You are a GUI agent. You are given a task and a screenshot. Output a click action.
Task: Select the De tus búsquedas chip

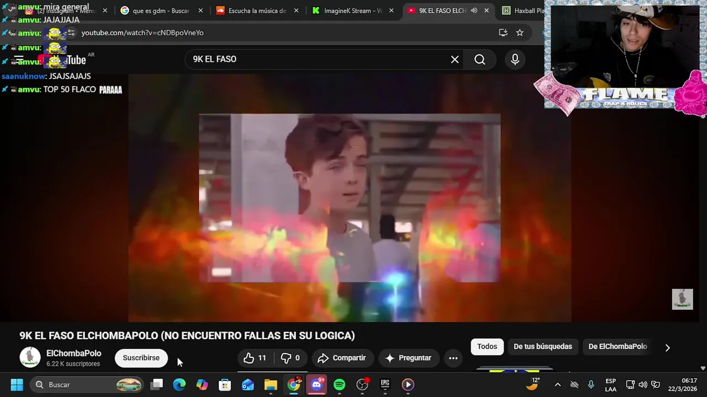point(542,347)
